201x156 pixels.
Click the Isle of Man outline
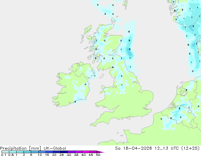click(x=102, y=76)
